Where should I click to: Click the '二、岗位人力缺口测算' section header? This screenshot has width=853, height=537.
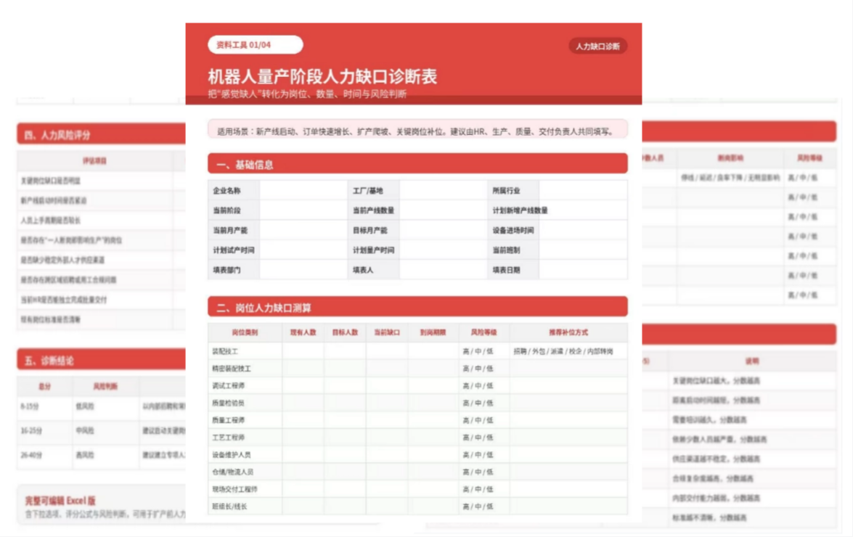click(x=417, y=307)
